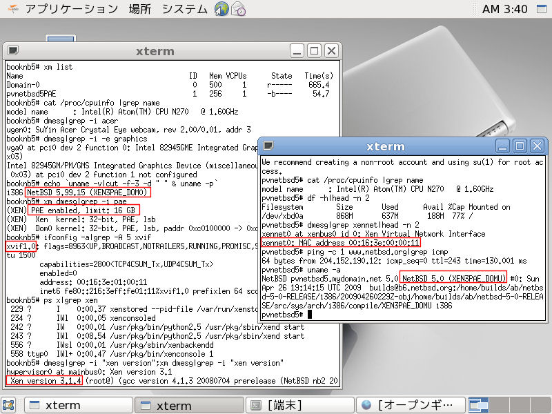552x414 pixels.
Task: Open the window menu icon of the back xterm
Action: 13,50
